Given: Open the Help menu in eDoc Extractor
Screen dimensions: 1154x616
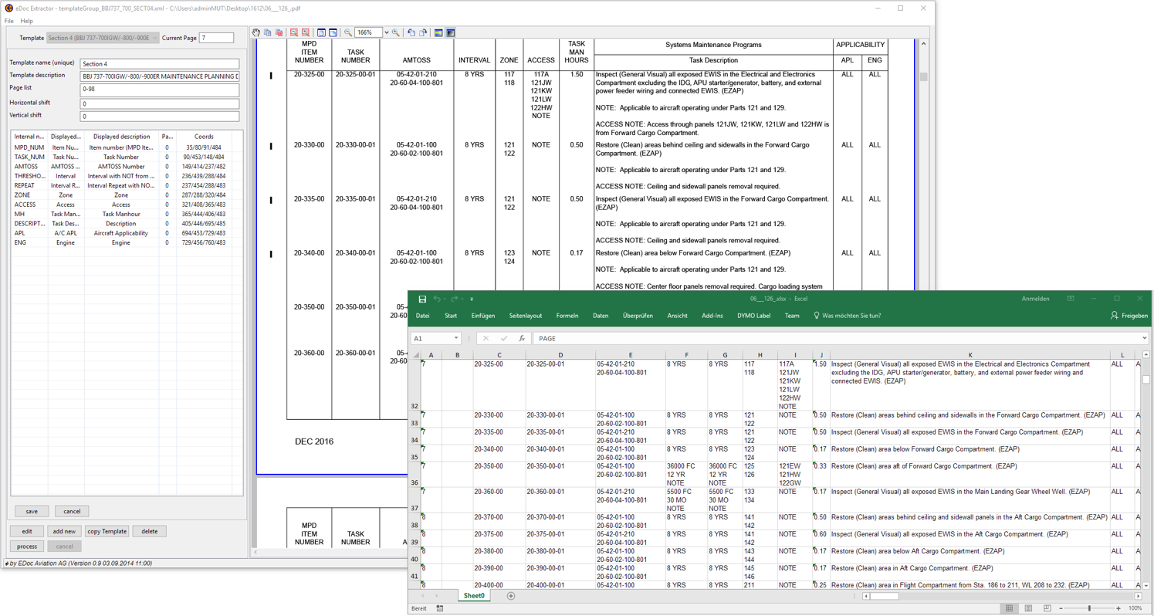Looking at the screenshot, I should point(26,21).
